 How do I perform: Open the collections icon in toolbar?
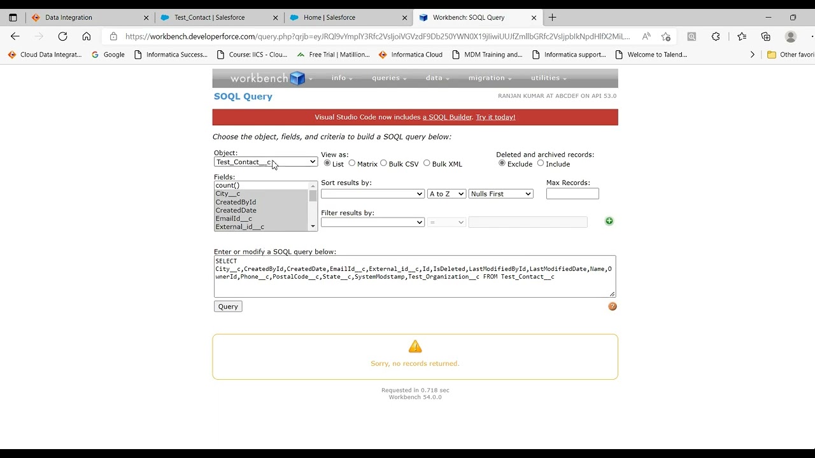(766, 36)
